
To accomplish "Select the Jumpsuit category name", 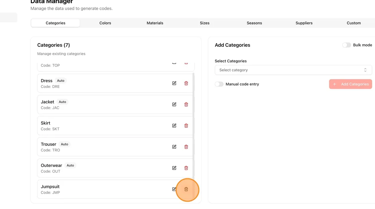I will pyautogui.click(x=50, y=187).
